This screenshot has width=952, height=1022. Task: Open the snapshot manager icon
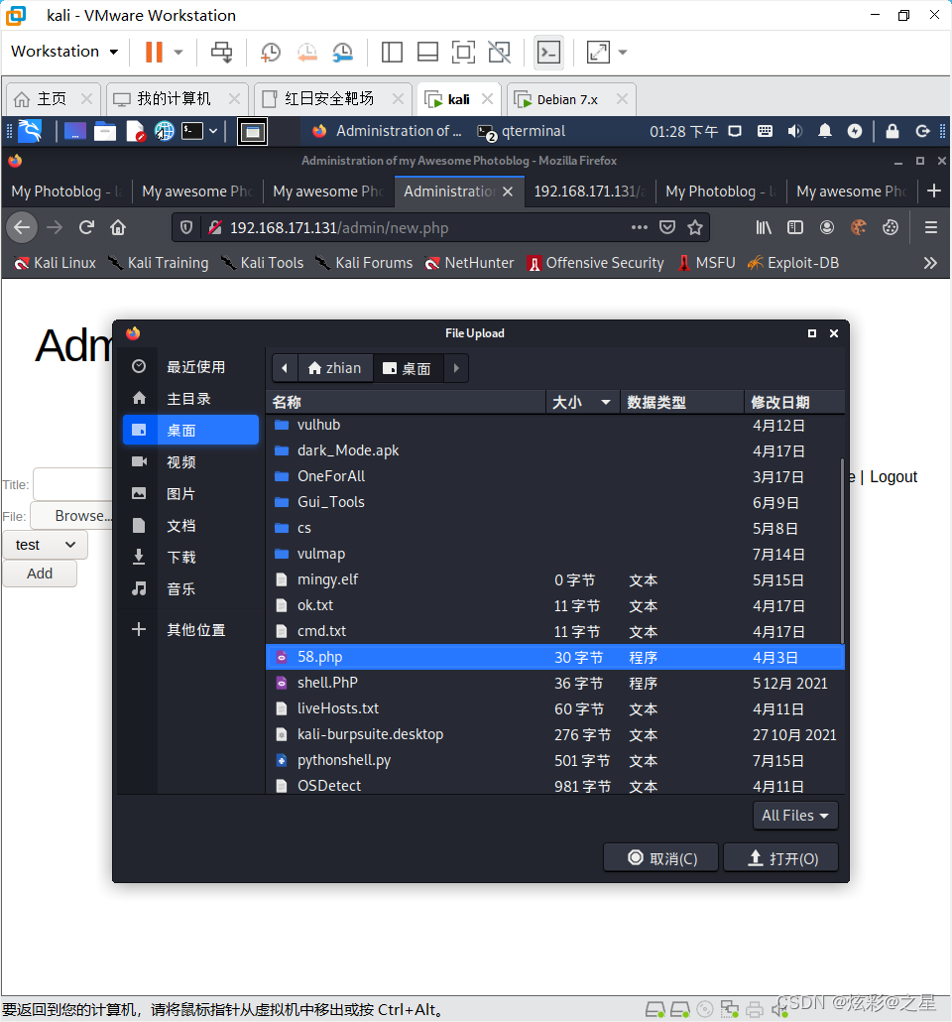(343, 53)
